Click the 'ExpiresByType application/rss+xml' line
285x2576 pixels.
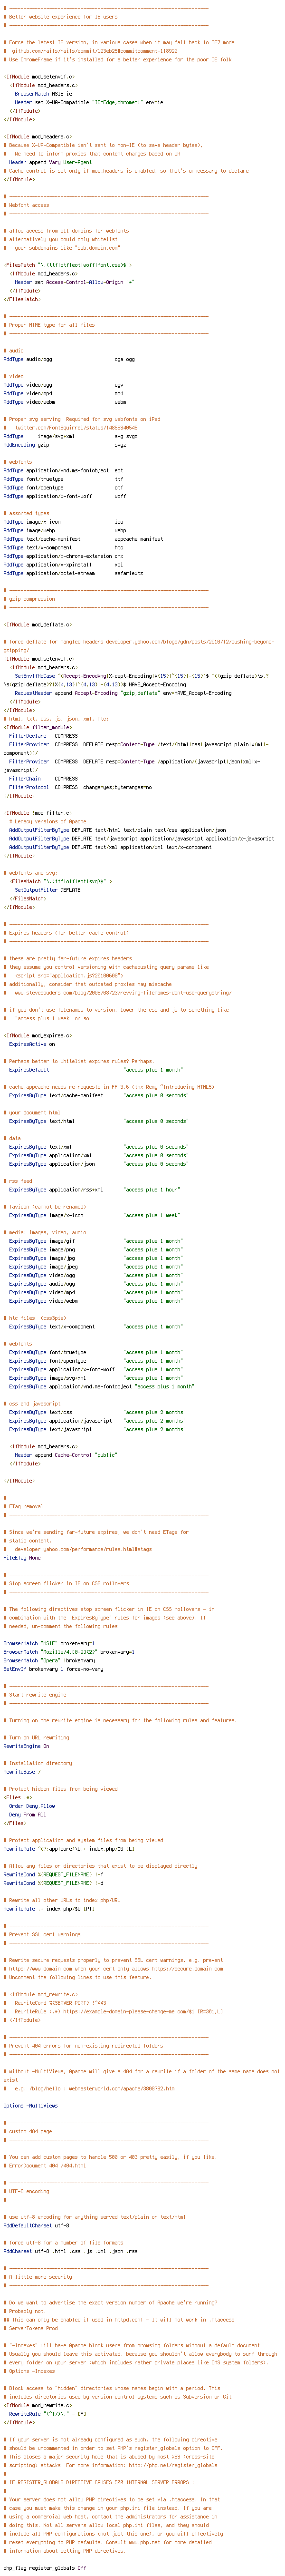(94, 1190)
